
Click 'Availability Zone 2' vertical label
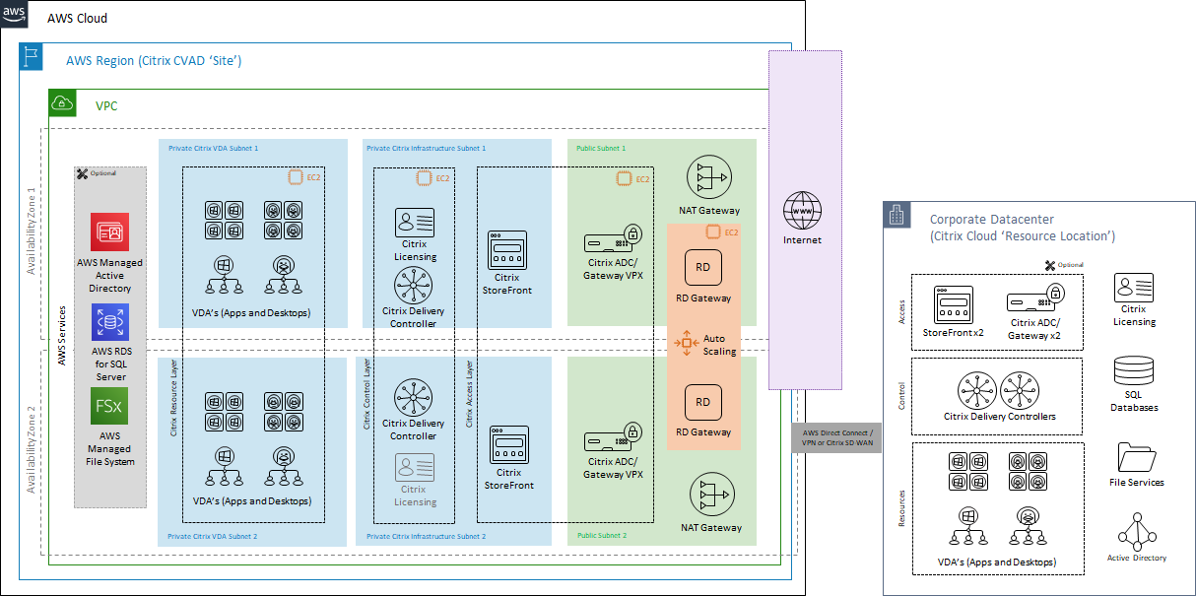pos(31,449)
